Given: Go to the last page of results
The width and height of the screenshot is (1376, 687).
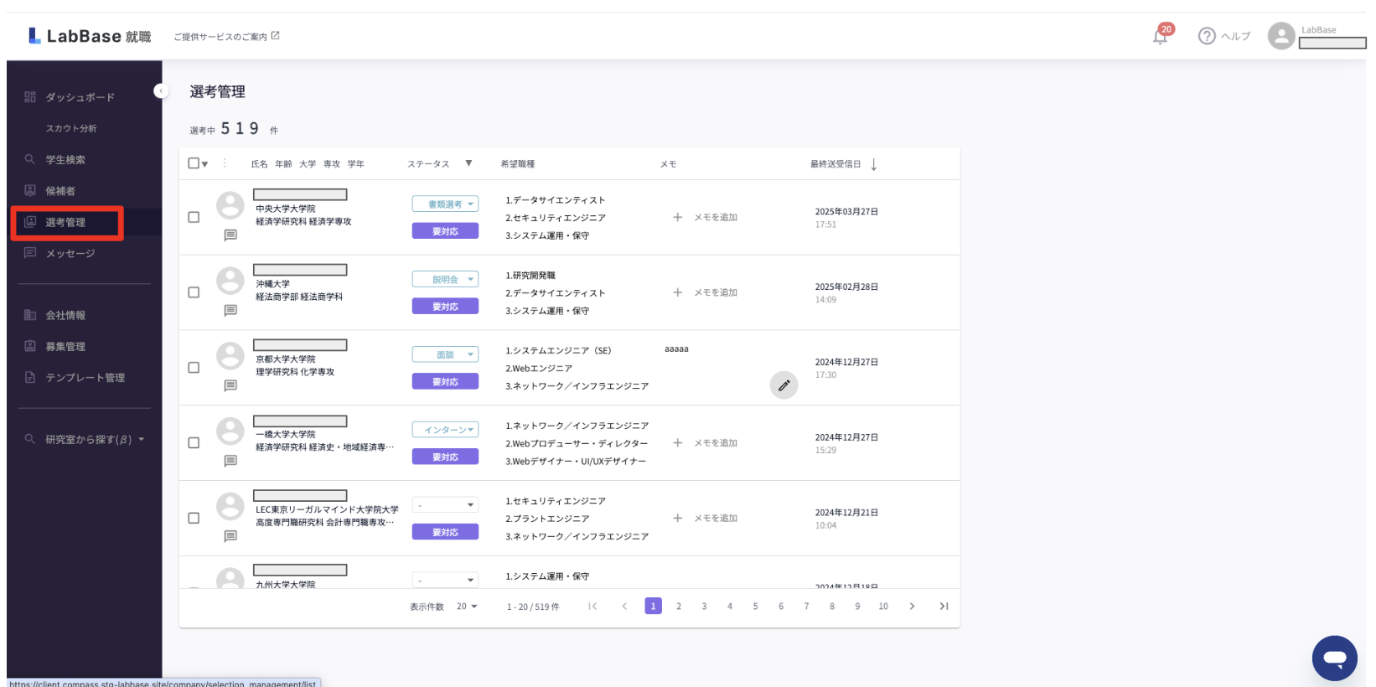Looking at the screenshot, I should pyautogui.click(x=944, y=607).
